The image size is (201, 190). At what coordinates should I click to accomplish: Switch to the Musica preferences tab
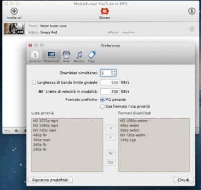(79, 57)
